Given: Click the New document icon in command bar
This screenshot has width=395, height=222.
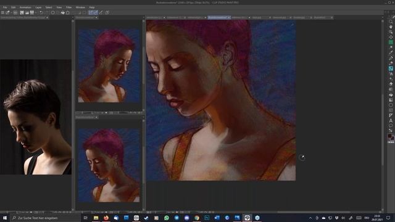Looking at the screenshot, I should (x=8, y=12).
